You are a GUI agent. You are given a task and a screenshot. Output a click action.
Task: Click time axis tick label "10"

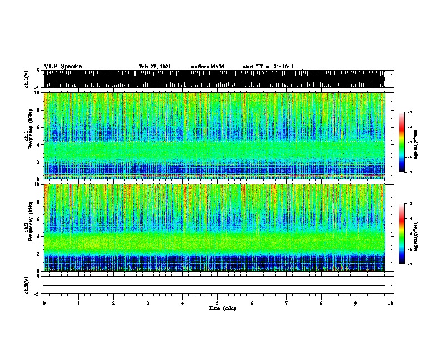point(391,303)
